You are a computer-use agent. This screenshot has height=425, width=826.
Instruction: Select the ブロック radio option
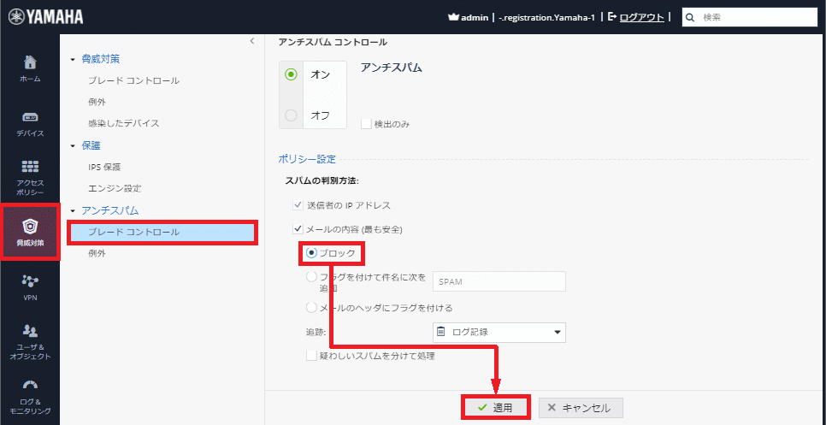point(312,253)
